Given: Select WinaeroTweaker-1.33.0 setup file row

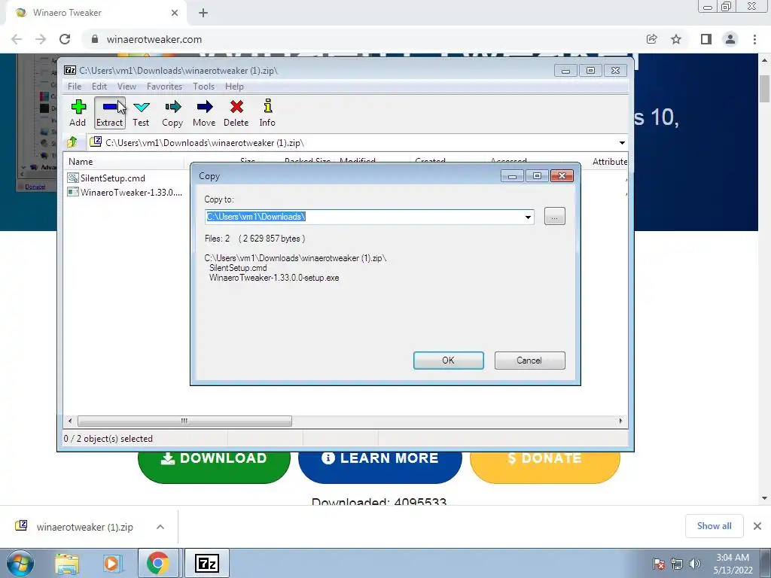Looking at the screenshot, I should [125, 192].
